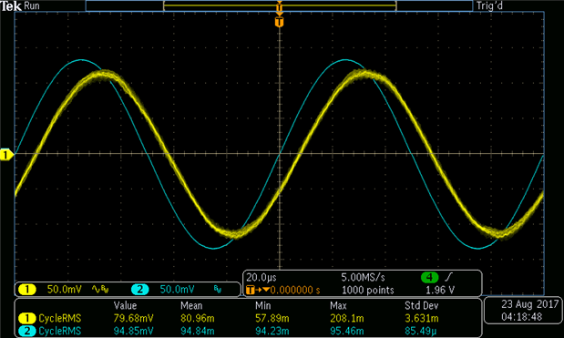Click the Run acquisition status
This screenshot has height=338, width=564.
pyautogui.click(x=32, y=5)
